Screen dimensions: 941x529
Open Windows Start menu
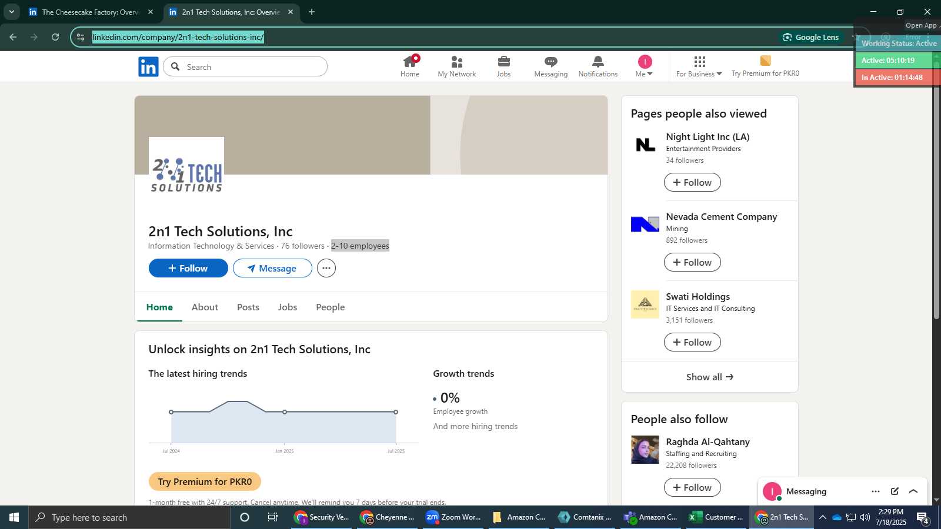pos(14,517)
